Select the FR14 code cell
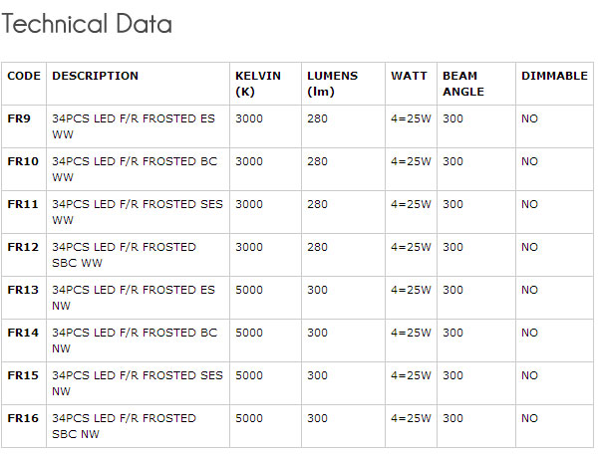 tap(23, 333)
